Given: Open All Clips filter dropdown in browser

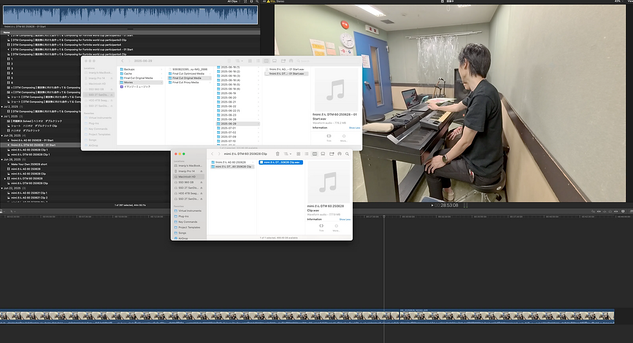Looking at the screenshot, I should click(234, 1).
